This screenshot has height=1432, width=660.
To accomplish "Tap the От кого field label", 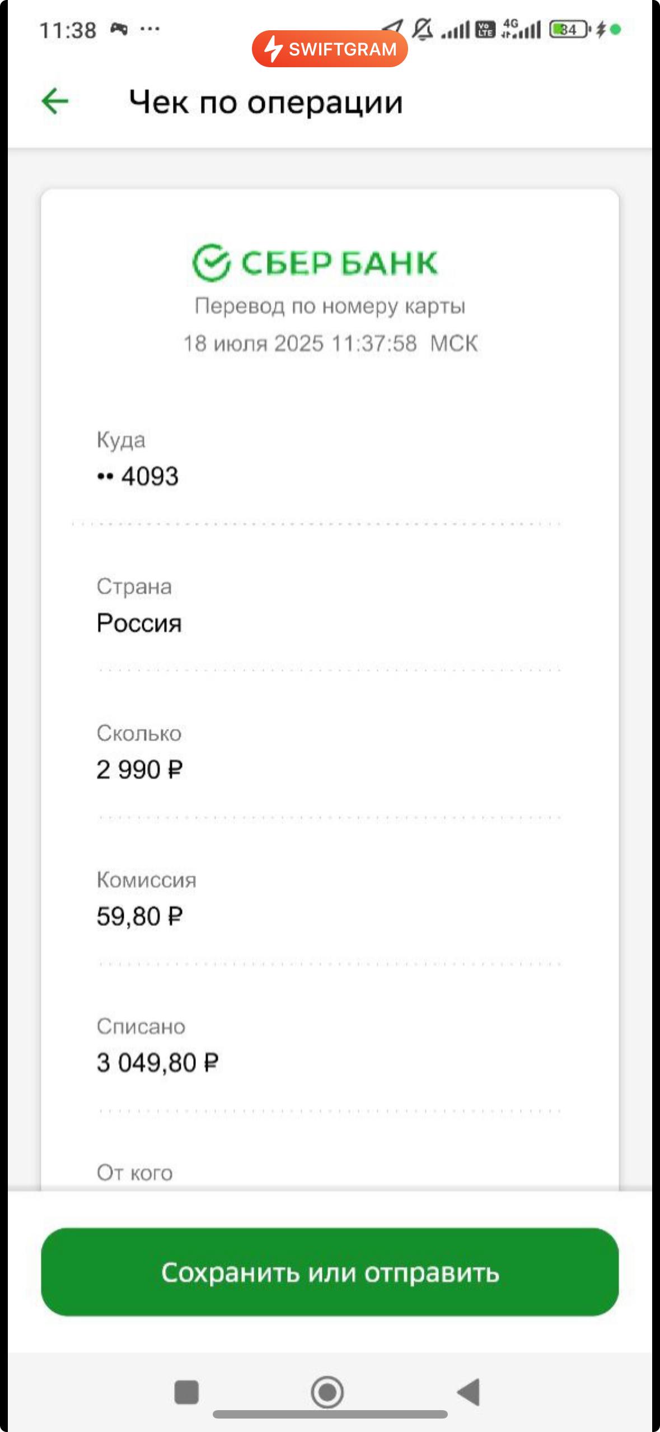I will 134,1173.
